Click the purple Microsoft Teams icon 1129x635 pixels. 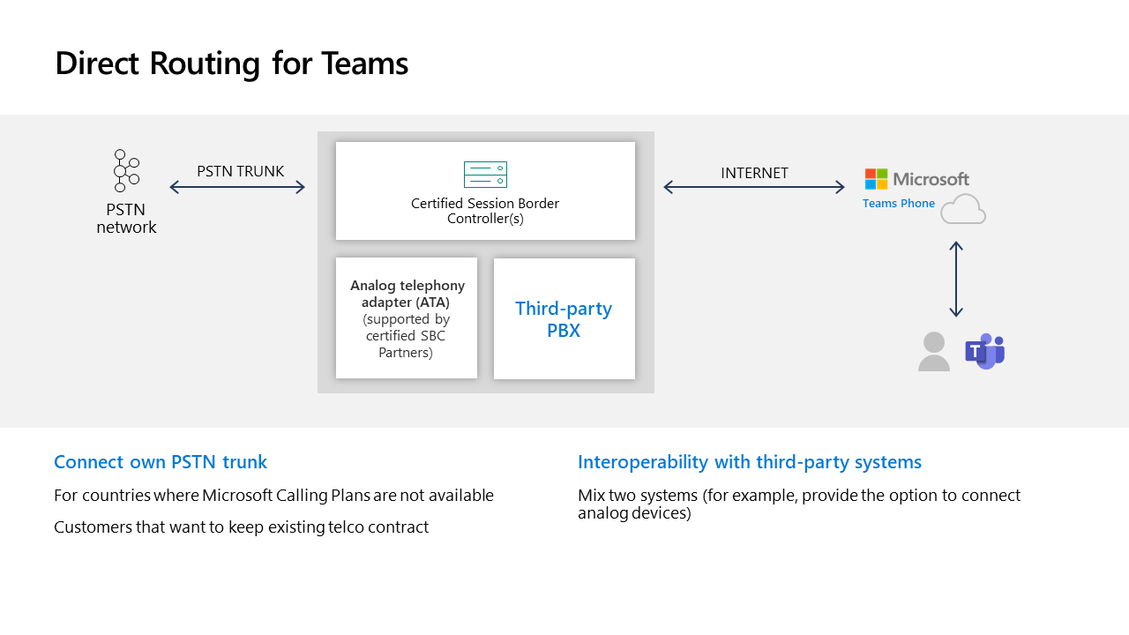[x=985, y=351]
